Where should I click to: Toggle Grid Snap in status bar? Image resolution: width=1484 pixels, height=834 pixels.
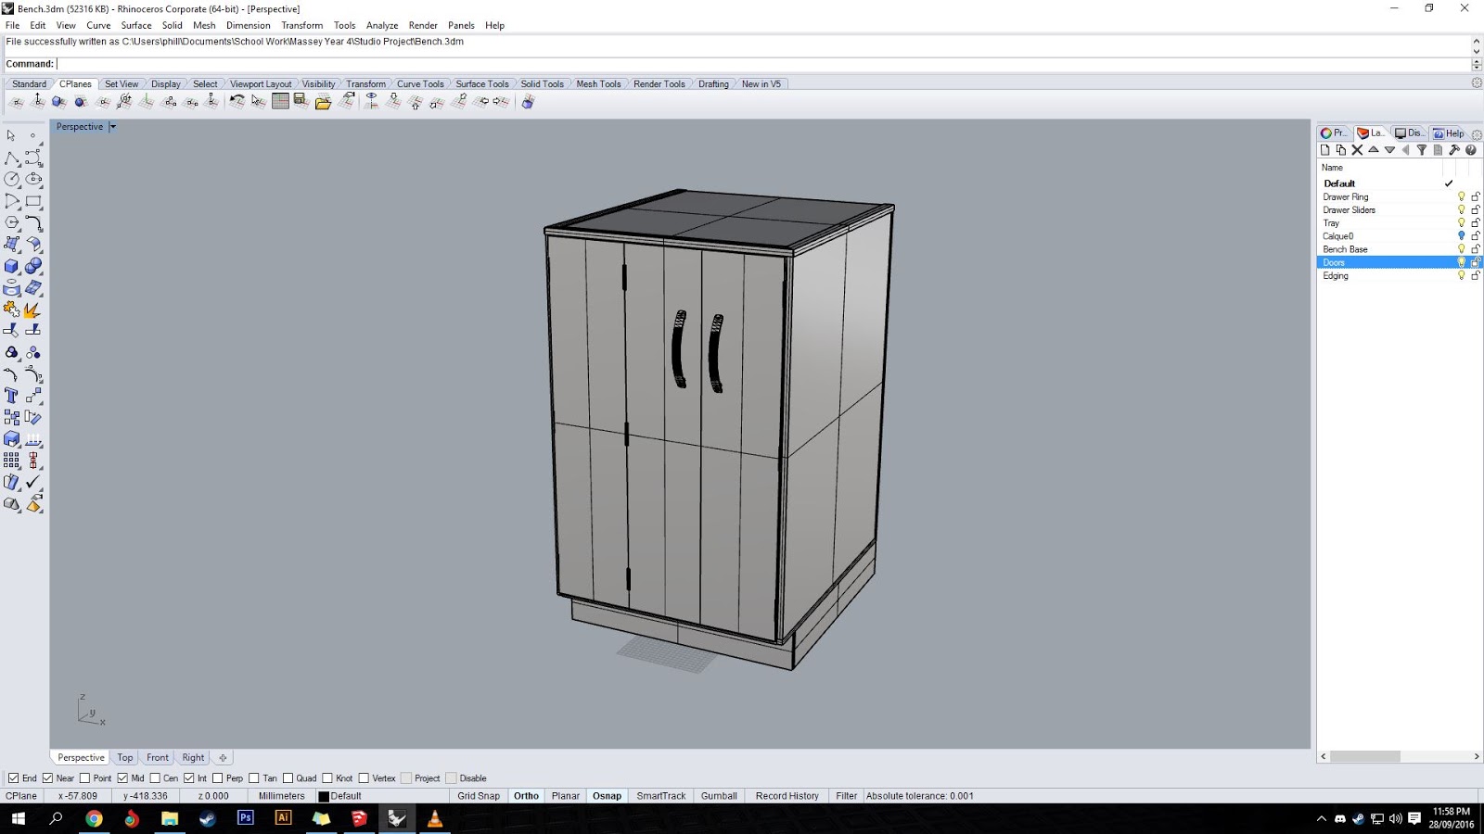click(478, 796)
